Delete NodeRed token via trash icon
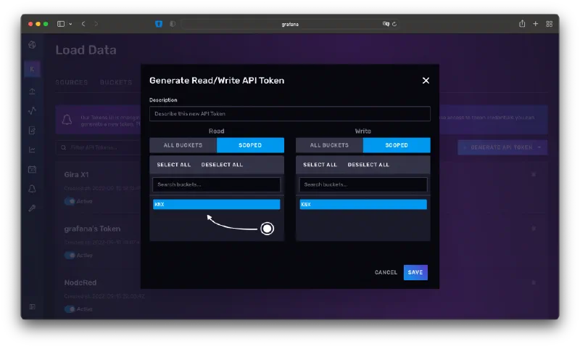The height and width of the screenshot is (347, 580). coord(534,282)
